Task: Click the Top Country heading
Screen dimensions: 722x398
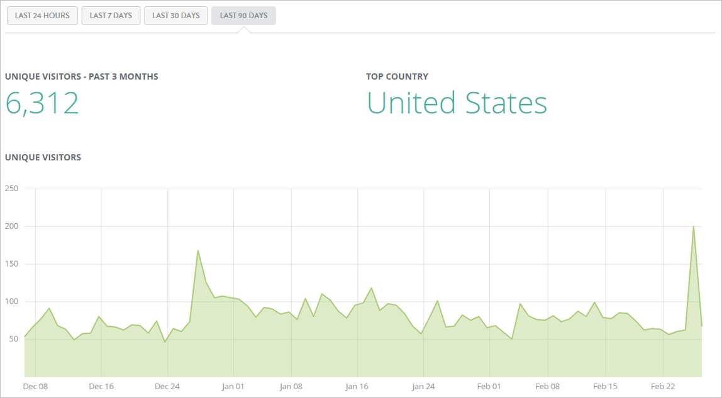Action: point(397,77)
